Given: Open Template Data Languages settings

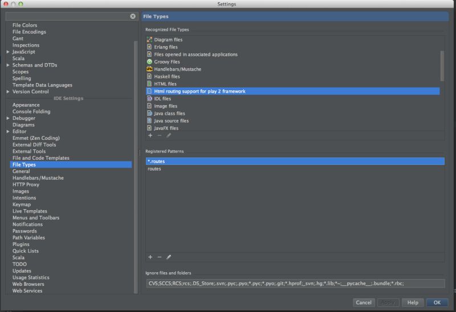Looking at the screenshot, I should (42, 85).
